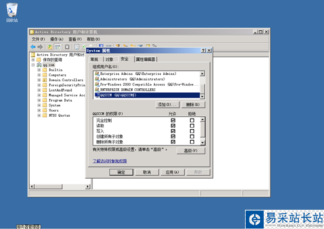
Task: Expand the System tree node
Action: tap(39, 105)
